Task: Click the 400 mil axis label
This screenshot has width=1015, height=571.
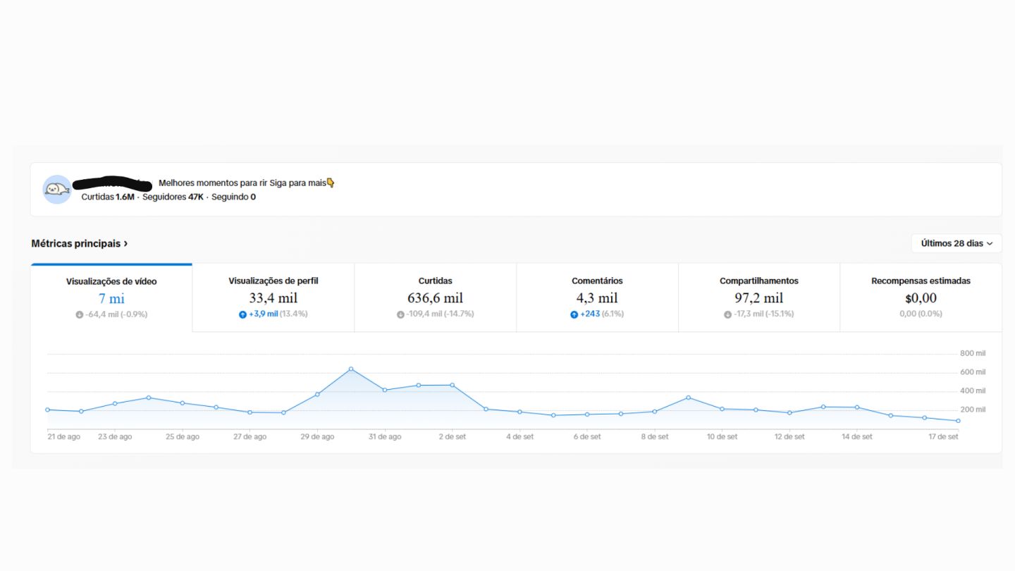Action: [973, 391]
